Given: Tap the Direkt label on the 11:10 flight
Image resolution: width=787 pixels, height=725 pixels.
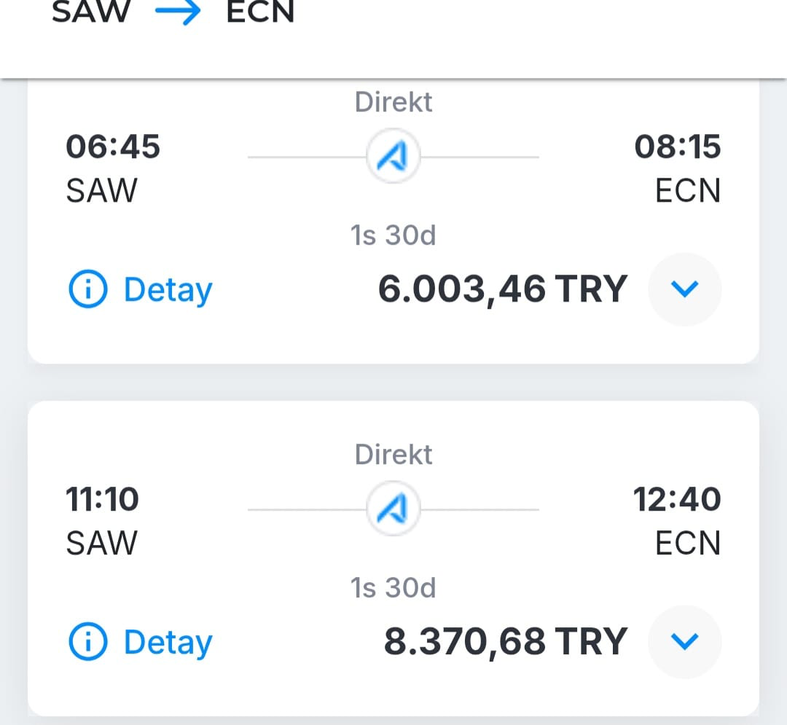Looking at the screenshot, I should (393, 455).
